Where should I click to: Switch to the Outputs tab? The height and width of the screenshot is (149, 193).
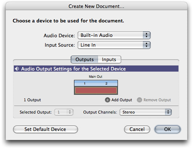[85, 60]
